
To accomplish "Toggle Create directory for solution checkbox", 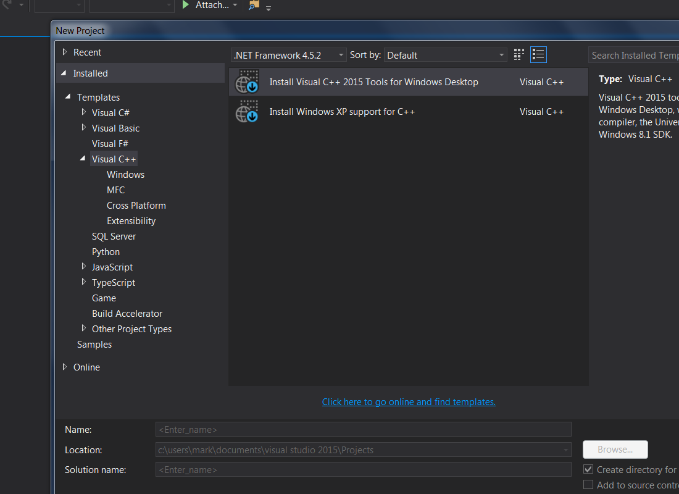I will (588, 470).
